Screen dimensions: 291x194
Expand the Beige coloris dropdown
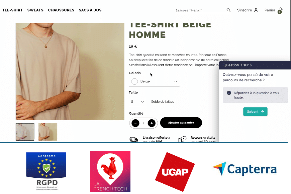pos(154,81)
